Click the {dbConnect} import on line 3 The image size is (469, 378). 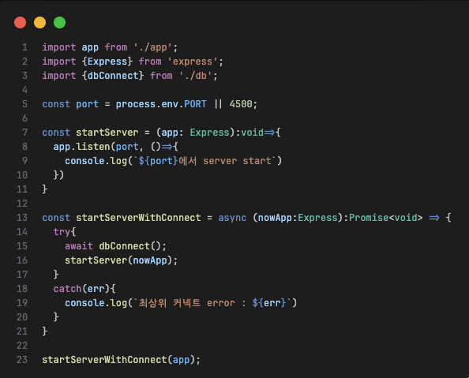(113, 76)
